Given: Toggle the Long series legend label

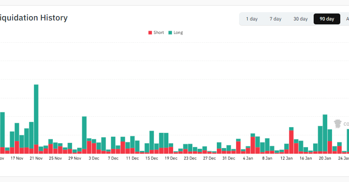Looking at the screenshot, I should (x=178, y=33).
